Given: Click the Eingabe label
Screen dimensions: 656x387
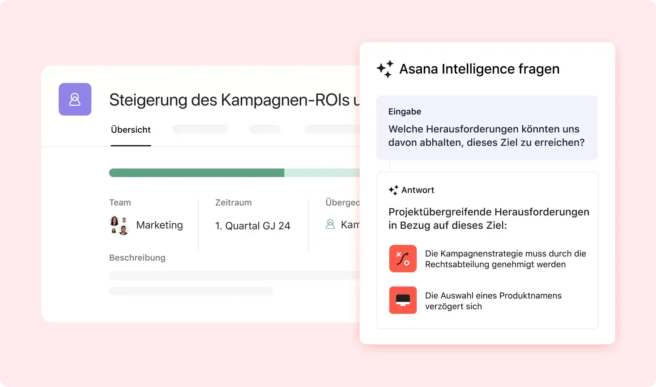Looking at the screenshot, I should pyautogui.click(x=405, y=112).
